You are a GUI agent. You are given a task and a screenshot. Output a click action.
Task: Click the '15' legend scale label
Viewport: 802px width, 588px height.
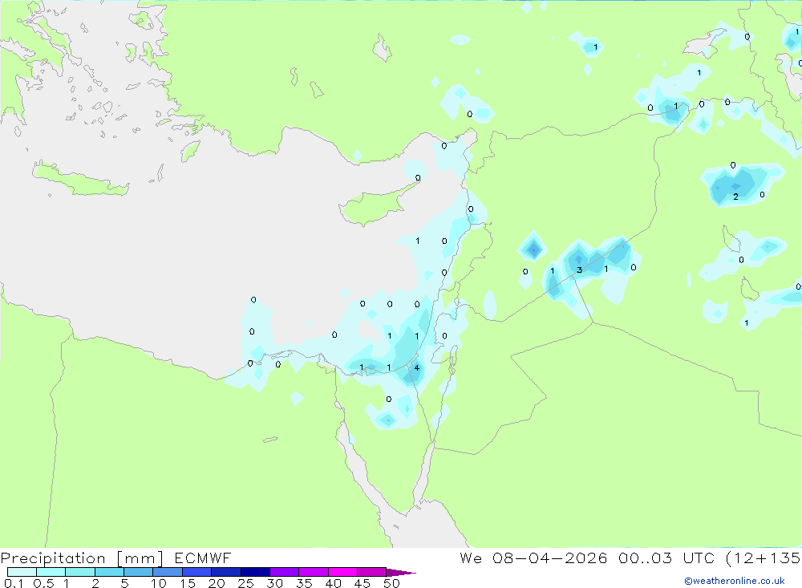187,583
